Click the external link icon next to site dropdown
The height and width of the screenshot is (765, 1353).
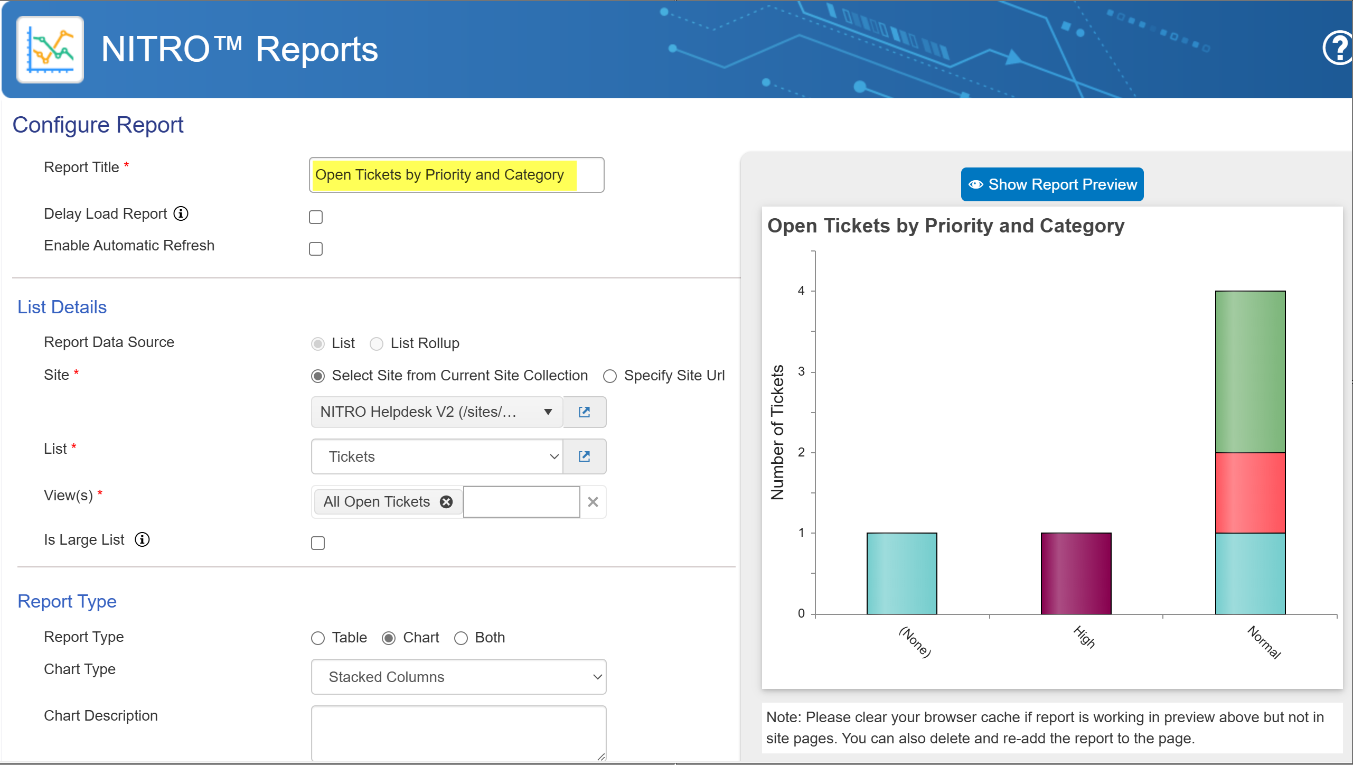(584, 411)
